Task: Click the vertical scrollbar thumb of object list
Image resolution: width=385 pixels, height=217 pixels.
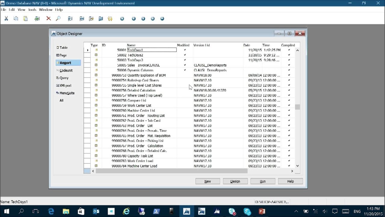Action: [x=297, y=107]
